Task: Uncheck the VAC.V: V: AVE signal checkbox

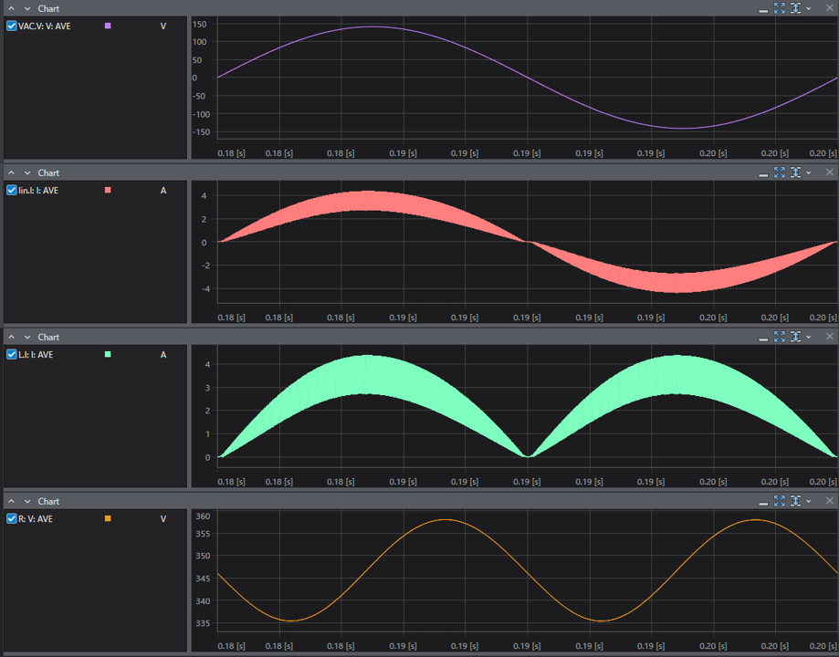Action: tap(12, 26)
